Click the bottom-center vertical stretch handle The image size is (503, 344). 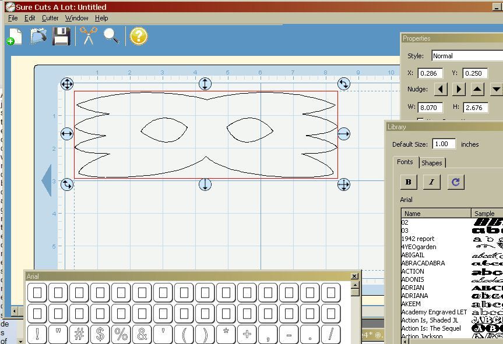(x=205, y=185)
